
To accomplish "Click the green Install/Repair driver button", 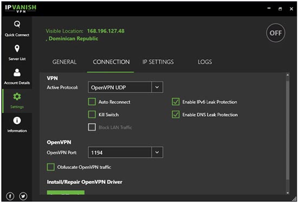I will point(66,192).
